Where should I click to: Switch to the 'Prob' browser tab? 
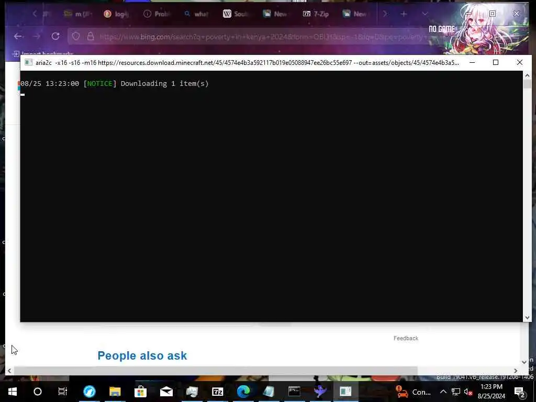(157, 14)
